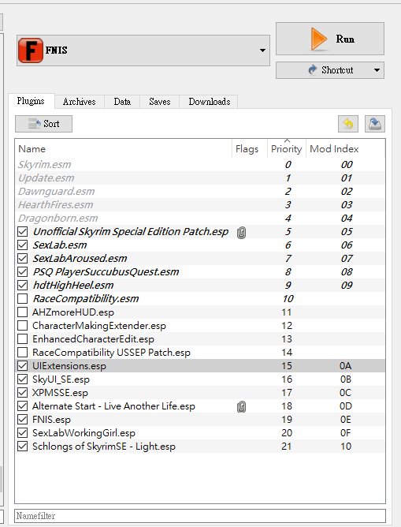Enable EnhancedCharacterEdit.esp plugin
The width and height of the screenshot is (401, 527).
point(23,338)
